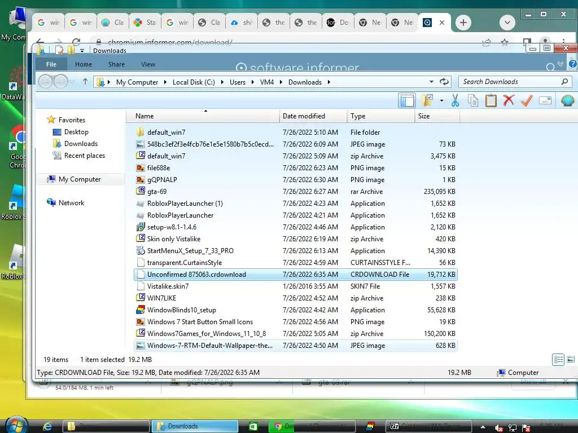Open quick access toolbar customize dropdown
Viewport: 578px width, 433px height.
82,50
